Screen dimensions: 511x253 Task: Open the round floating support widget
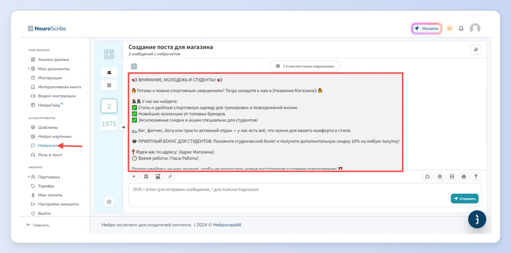[x=477, y=219]
